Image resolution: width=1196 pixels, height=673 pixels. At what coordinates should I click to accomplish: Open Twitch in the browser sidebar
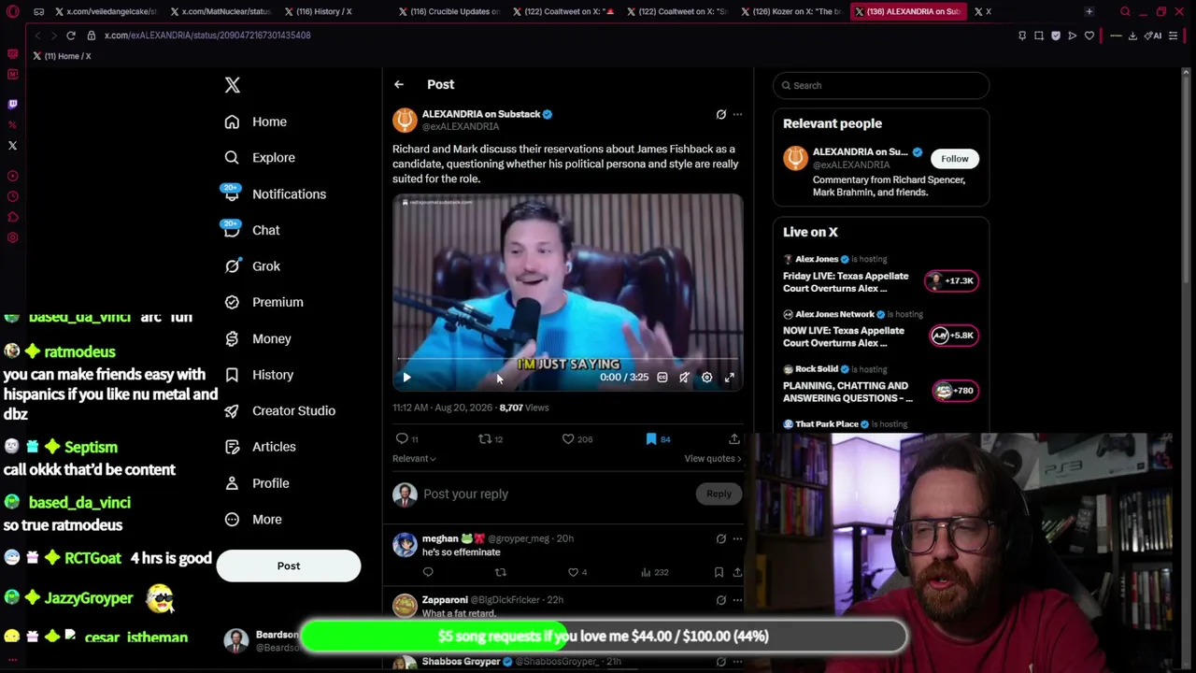12,104
